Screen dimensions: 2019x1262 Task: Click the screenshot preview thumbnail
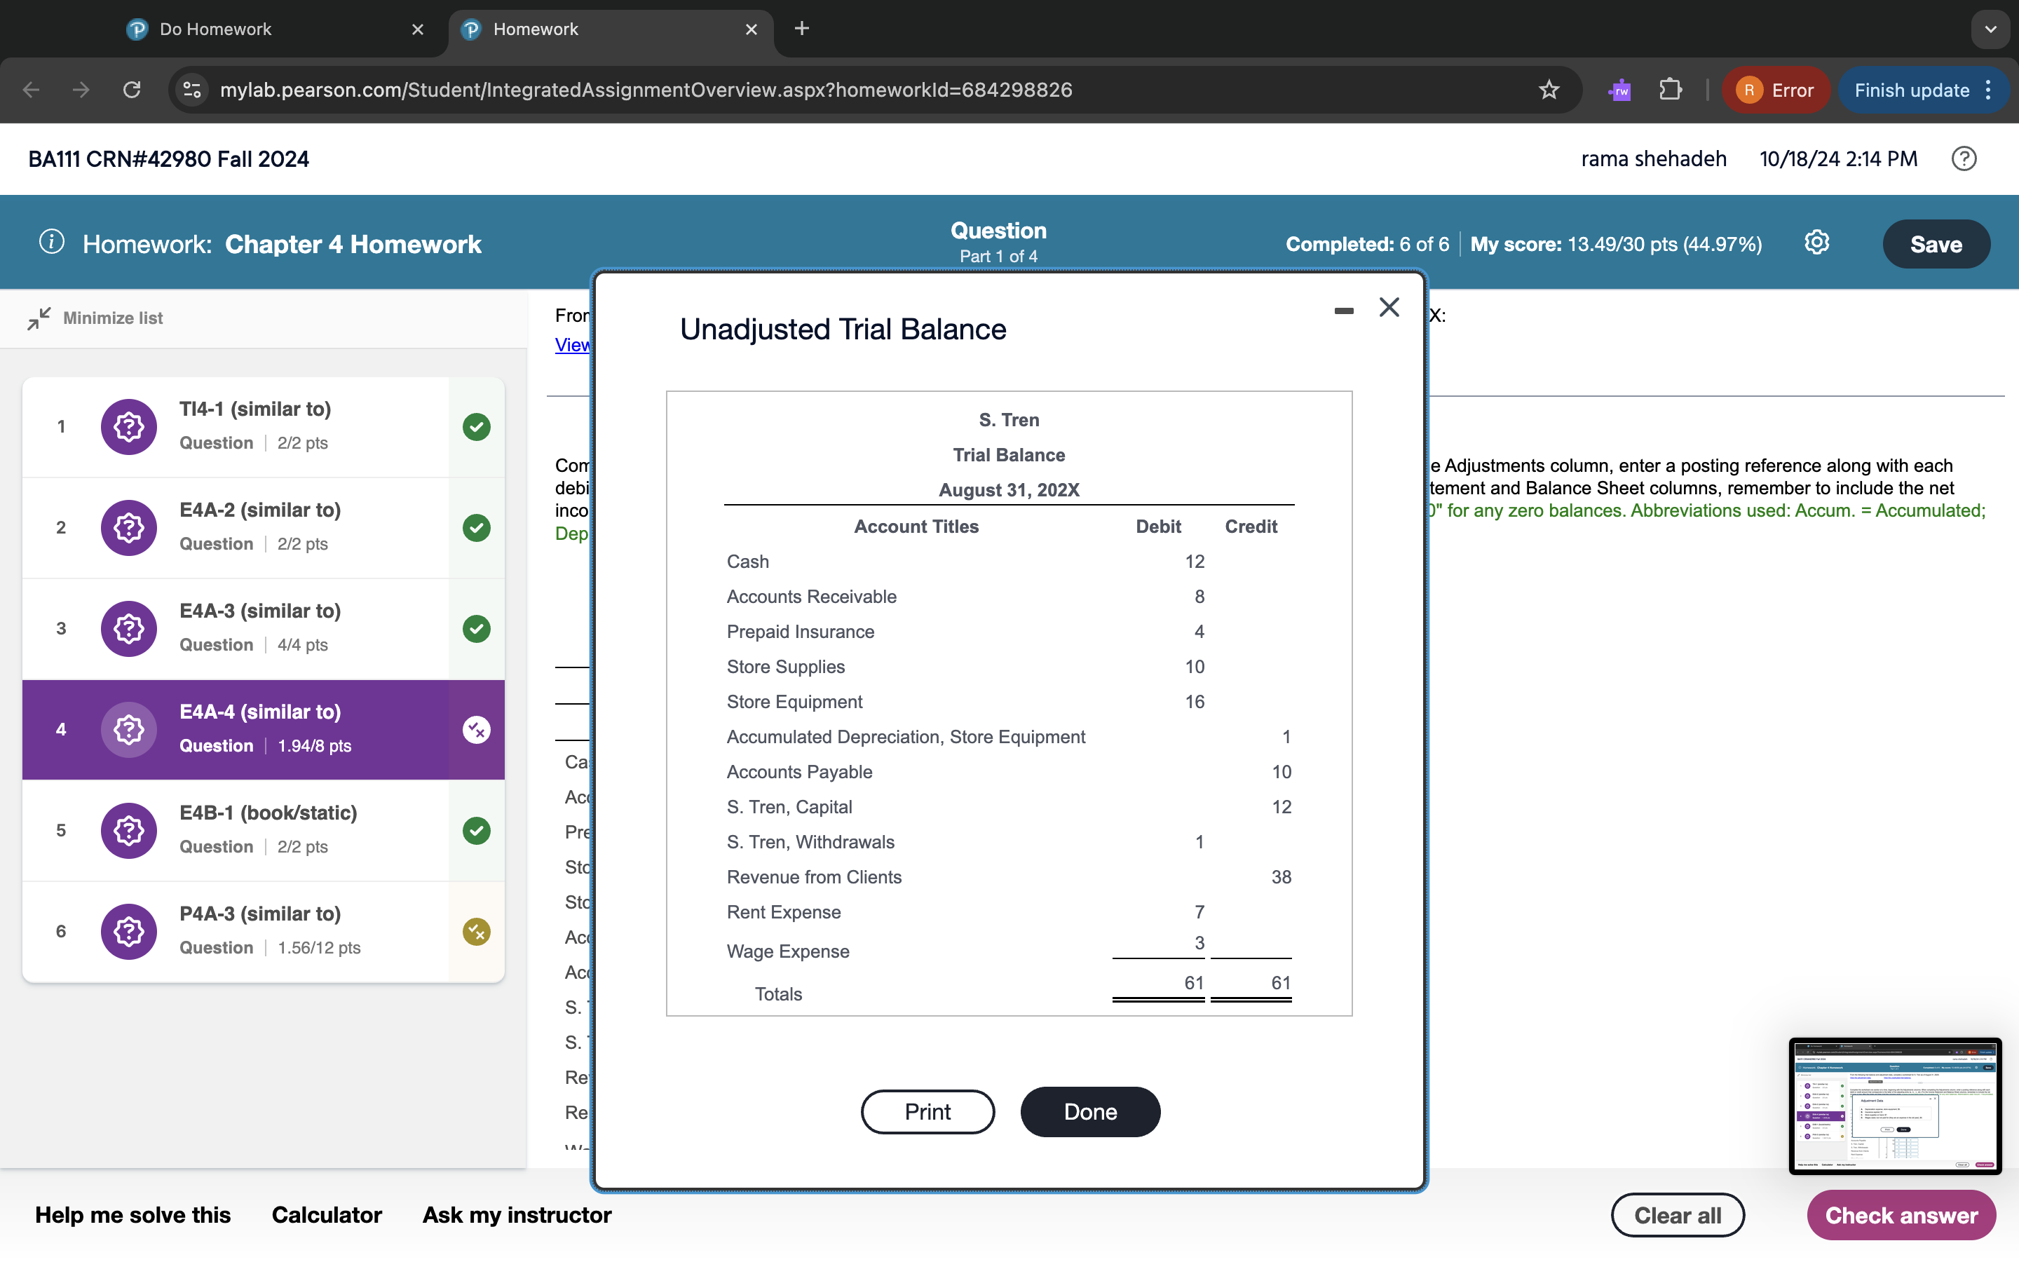(1895, 1106)
